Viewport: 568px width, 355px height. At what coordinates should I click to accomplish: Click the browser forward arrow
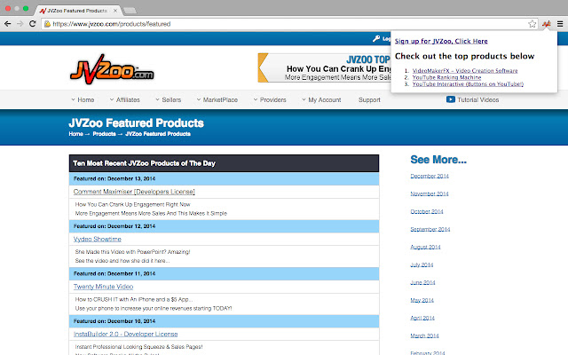coord(20,24)
